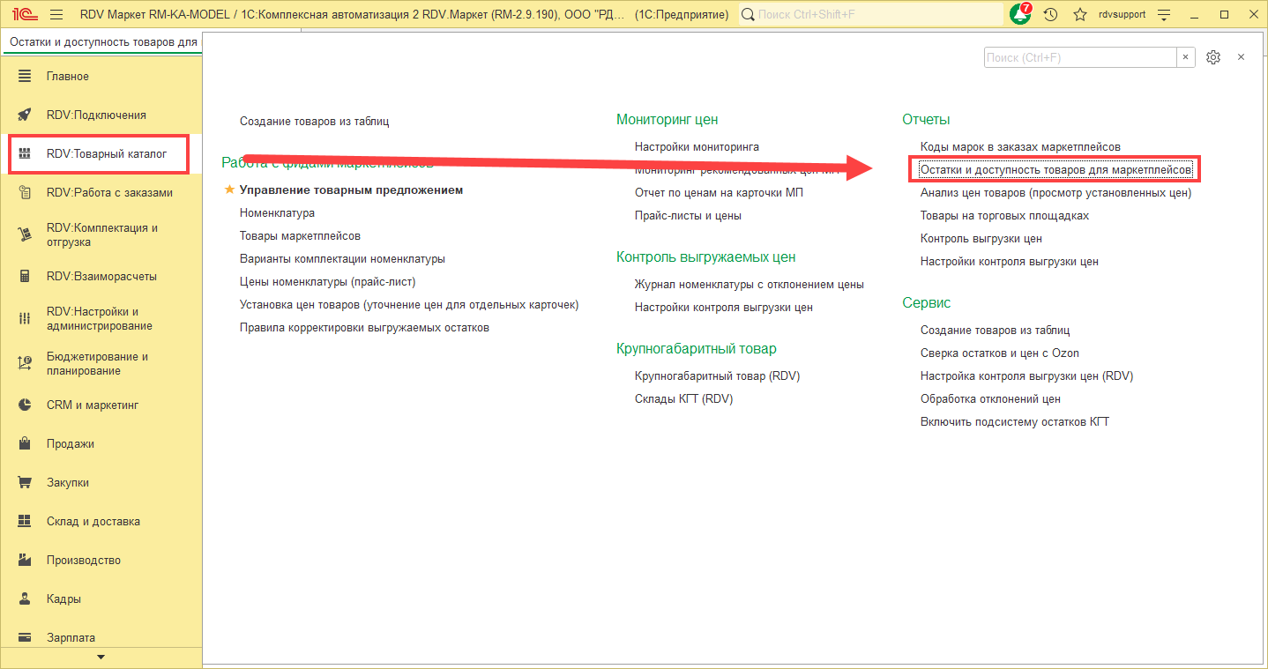This screenshot has height=669, width=1268.
Task: Click the pie chart CRM и маркетинг icon
Action: (x=25, y=405)
